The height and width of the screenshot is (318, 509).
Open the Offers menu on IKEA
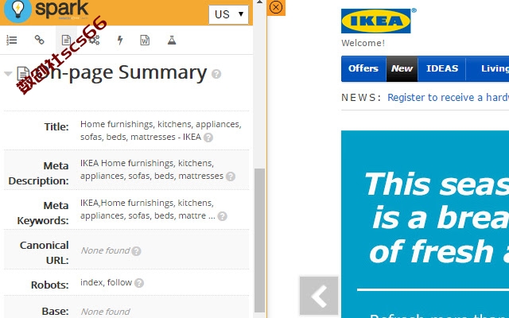(363, 68)
